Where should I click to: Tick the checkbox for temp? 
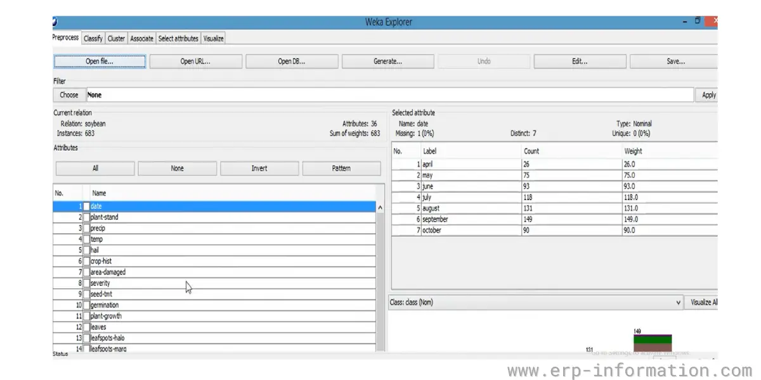point(86,239)
